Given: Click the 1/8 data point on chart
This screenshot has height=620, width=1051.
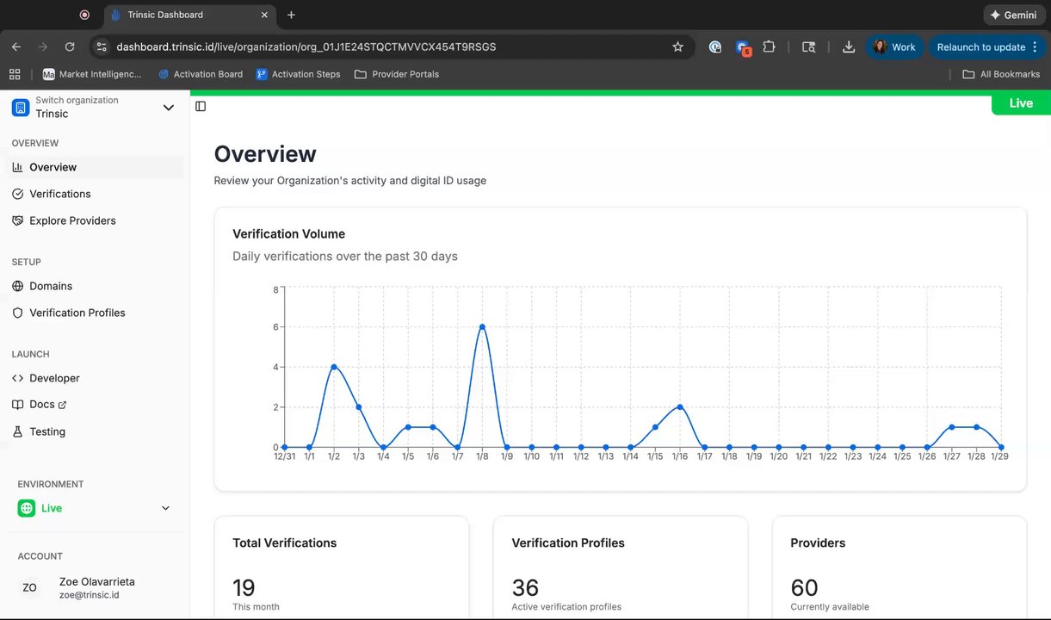Looking at the screenshot, I should (x=482, y=327).
